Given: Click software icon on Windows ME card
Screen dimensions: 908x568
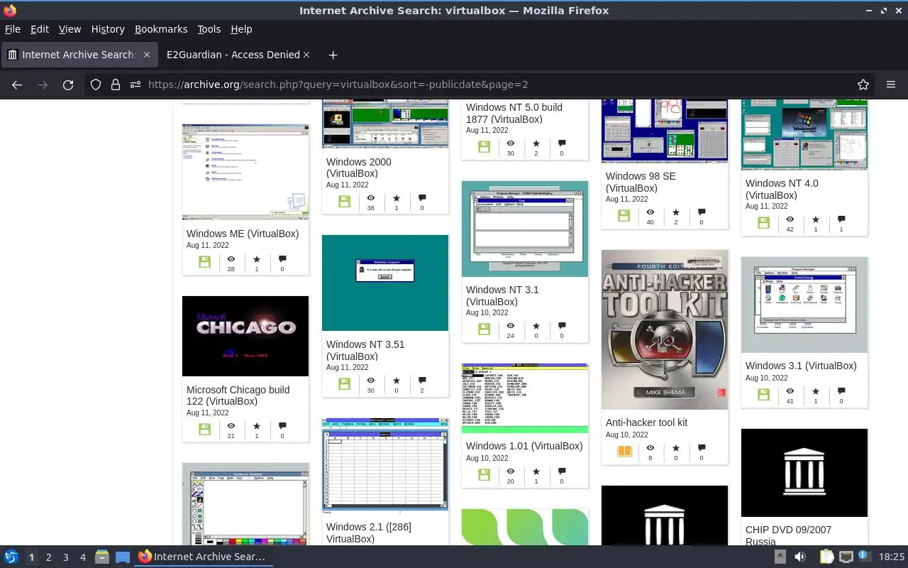Looking at the screenshot, I should [x=205, y=262].
